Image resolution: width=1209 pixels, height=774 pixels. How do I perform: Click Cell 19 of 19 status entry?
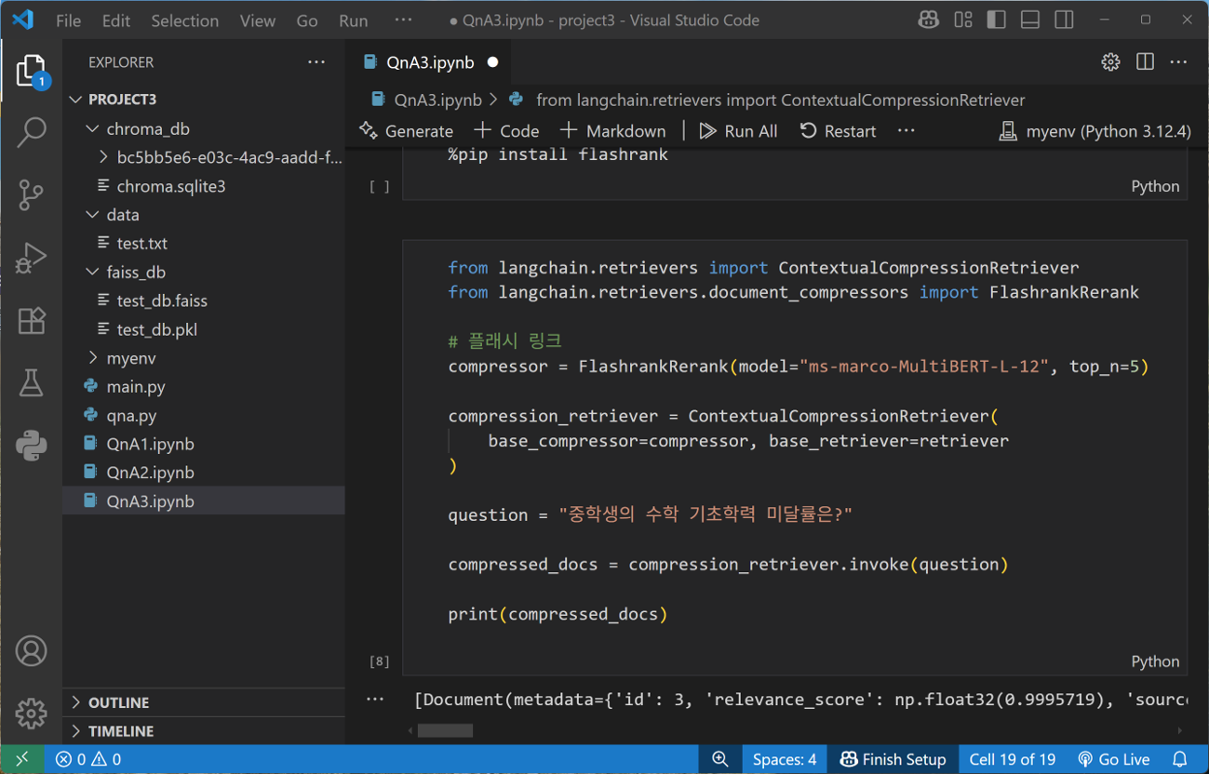tap(1013, 759)
